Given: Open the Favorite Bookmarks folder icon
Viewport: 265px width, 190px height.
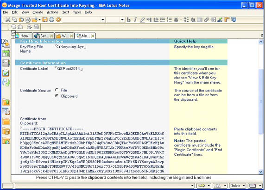Looking at the screenshot, I should [x=6, y=102].
